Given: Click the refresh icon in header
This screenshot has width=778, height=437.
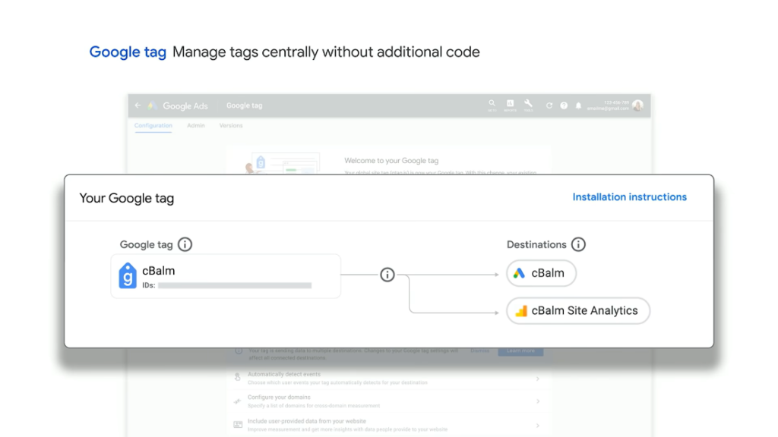Looking at the screenshot, I should pyautogui.click(x=549, y=105).
